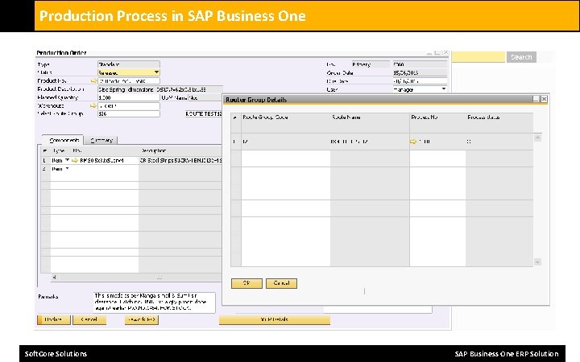
Task: Click the 'CR Steel Strips' description cell
Action: [180, 160]
